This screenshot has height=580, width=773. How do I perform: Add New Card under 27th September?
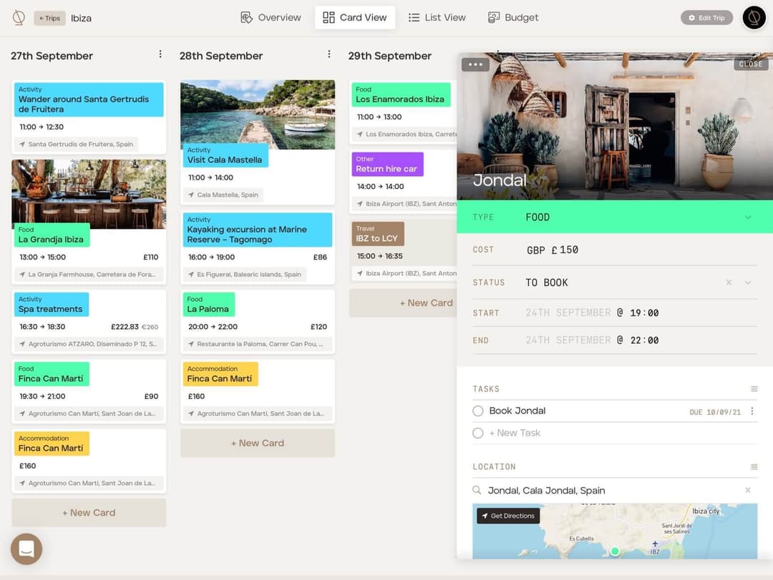coord(89,513)
